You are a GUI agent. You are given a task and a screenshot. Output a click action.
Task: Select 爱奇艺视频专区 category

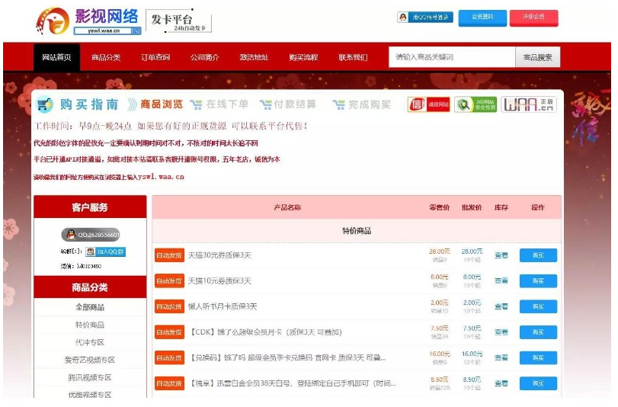pyautogui.click(x=90, y=360)
